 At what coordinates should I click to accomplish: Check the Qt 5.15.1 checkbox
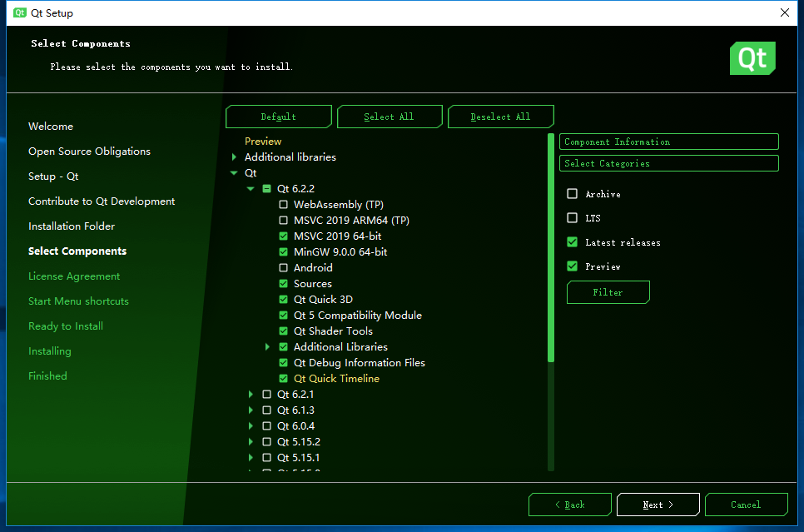(266, 458)
